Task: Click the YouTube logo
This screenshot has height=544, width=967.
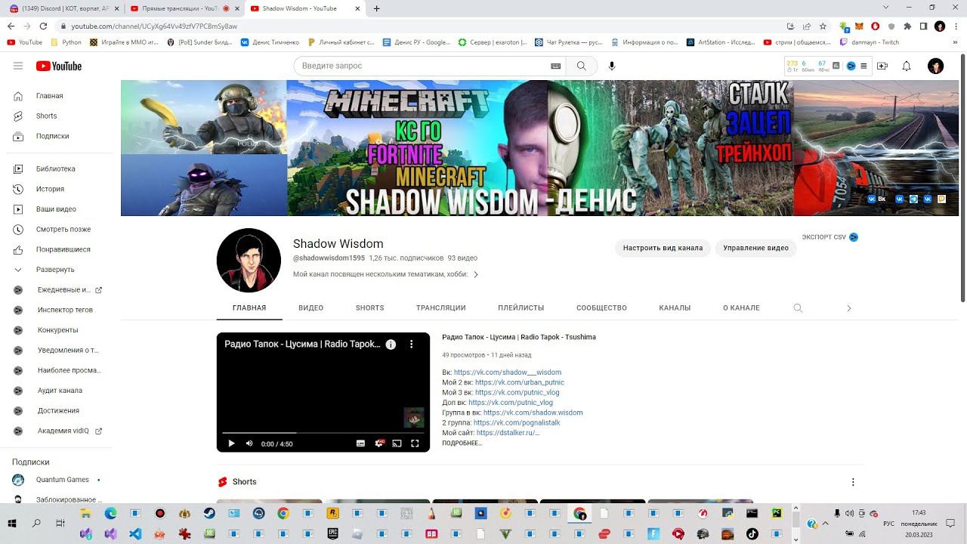Action: (58, 66)
